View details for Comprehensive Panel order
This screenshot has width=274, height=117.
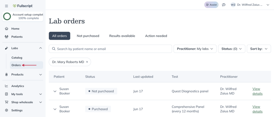pyautogui.click(x=257, y=109)
